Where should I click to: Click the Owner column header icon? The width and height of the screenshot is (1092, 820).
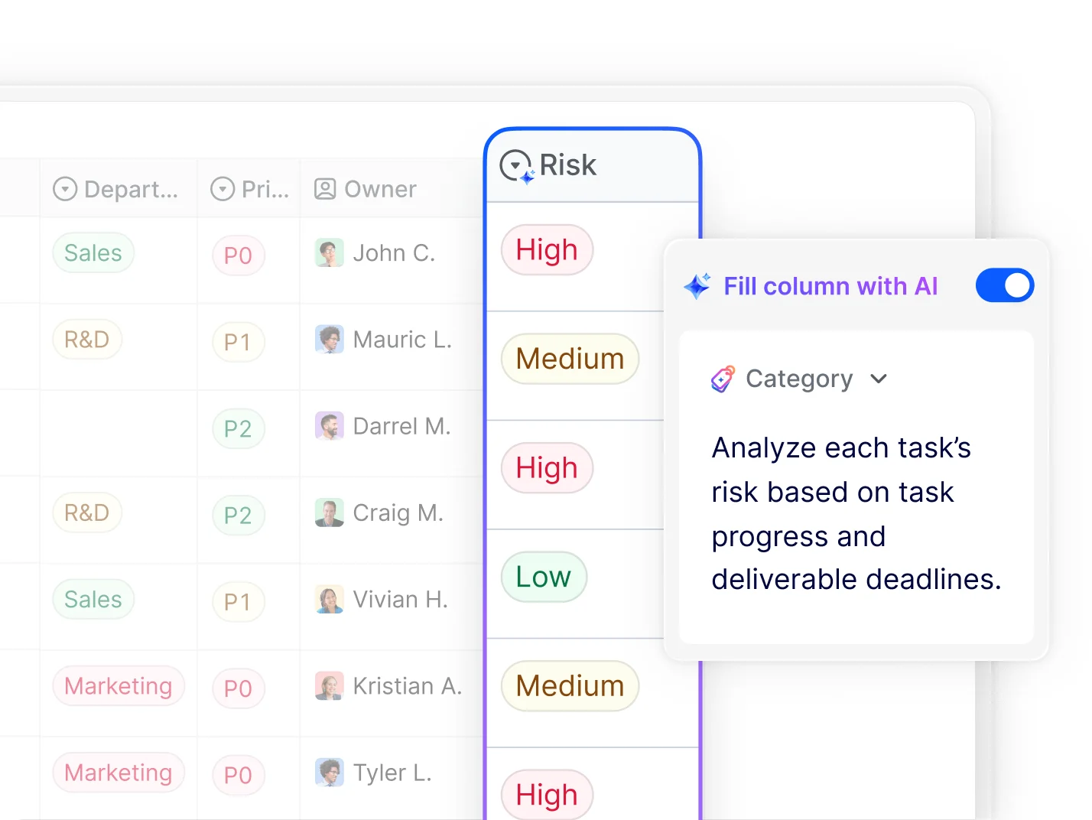pos(324,188)
